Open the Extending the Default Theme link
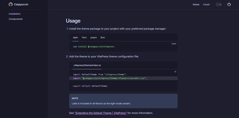 tap(101, 113)
